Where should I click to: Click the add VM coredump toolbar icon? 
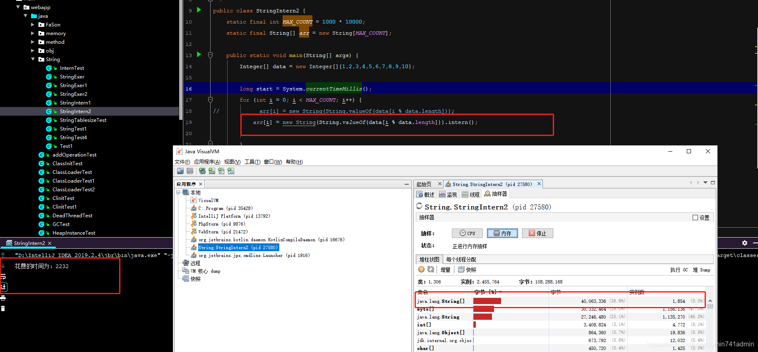point(221,171)
